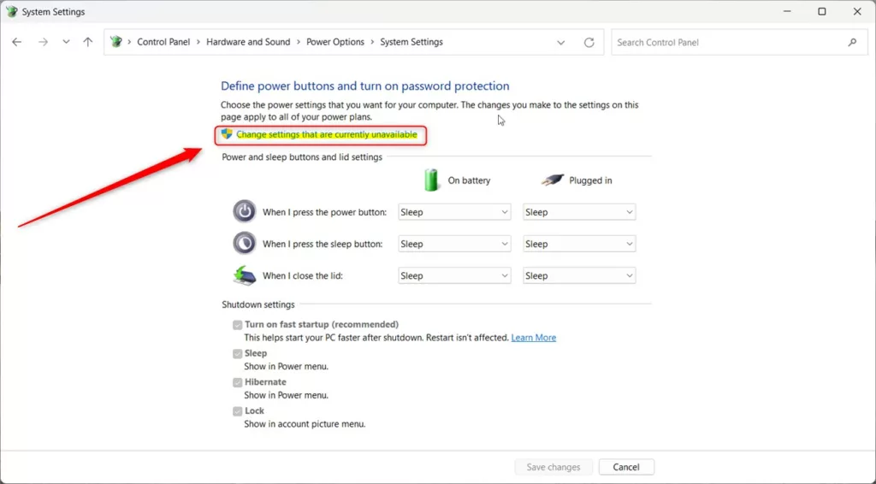Toggle the Hibernate checkbox
Image resolution: width=876 pixels, height=484 pixels.
click(238, 382)
